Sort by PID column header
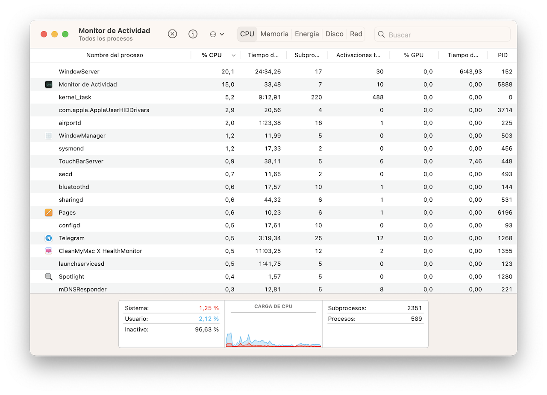 tap(503, 55)
